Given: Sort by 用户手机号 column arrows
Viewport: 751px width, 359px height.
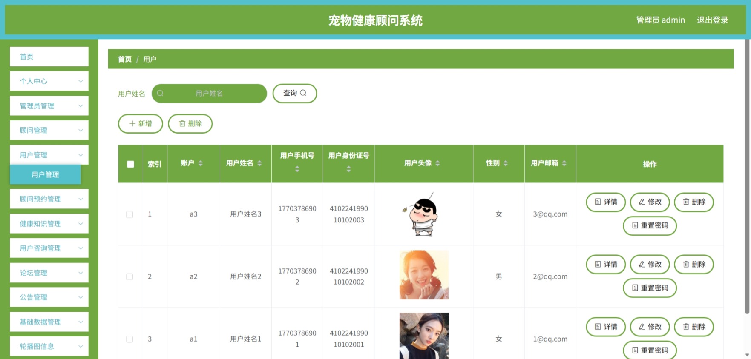Looking at the screenshot, I should click(297, 169).
